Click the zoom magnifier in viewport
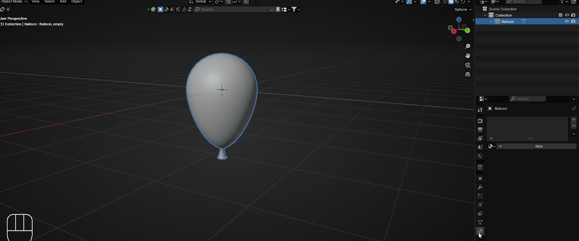Viewport: 579px width, 241px height. point(468,46)
